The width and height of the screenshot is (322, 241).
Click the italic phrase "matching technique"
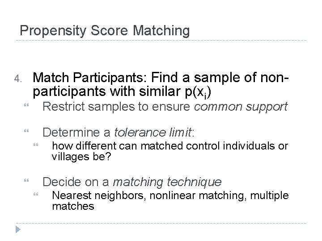click(x=167, y=182)
